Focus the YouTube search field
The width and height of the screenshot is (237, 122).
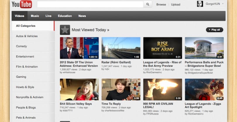coord(90,4)
